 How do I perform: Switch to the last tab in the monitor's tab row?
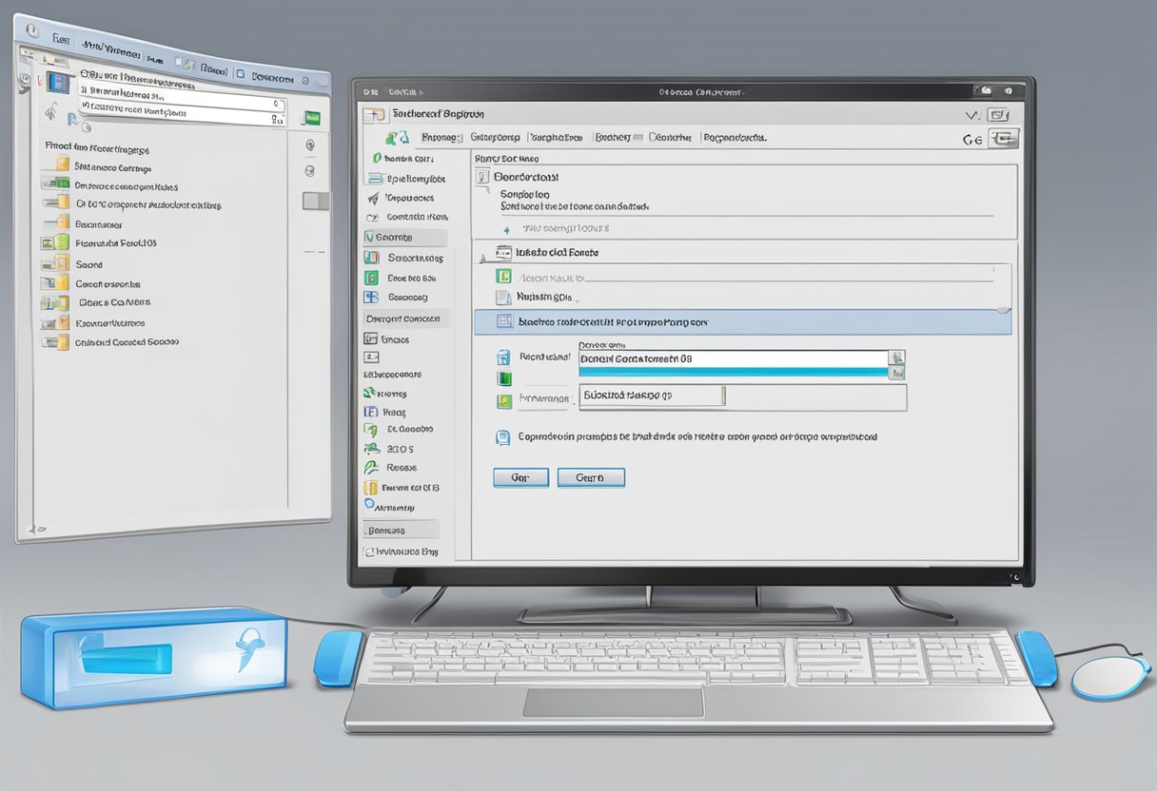pos(735,137)
